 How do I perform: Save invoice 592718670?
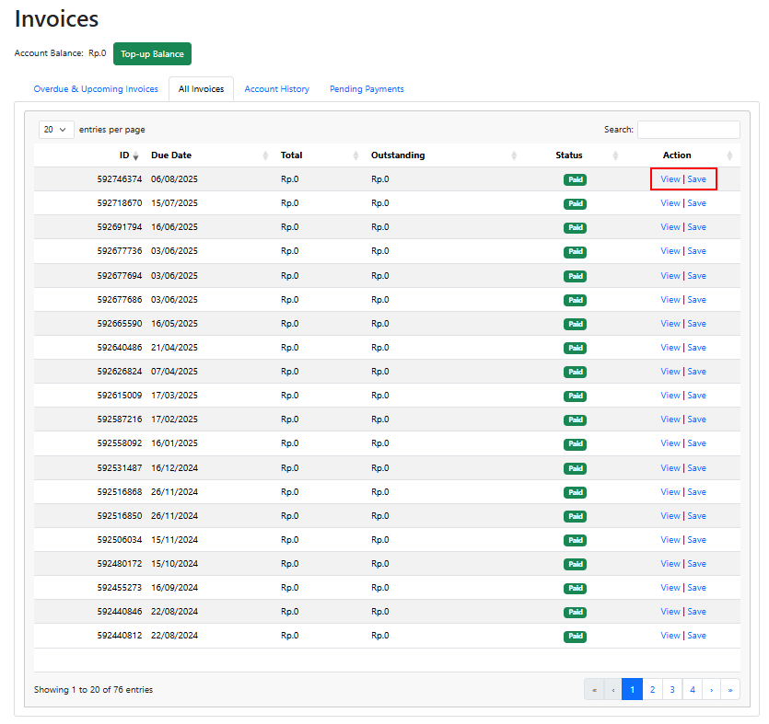(696, 203)
